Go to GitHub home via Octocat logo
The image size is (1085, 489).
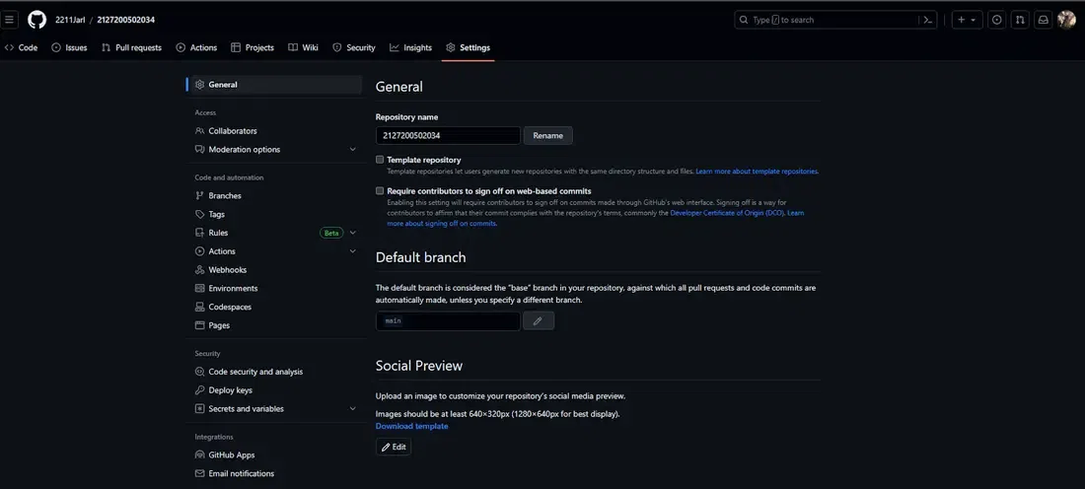click(36, 20)
